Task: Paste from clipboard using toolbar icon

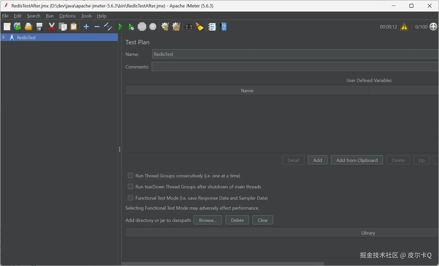Action: (x=74, y=27)
